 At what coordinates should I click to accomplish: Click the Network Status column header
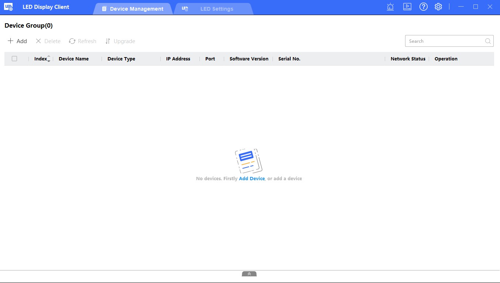point(408,59)
